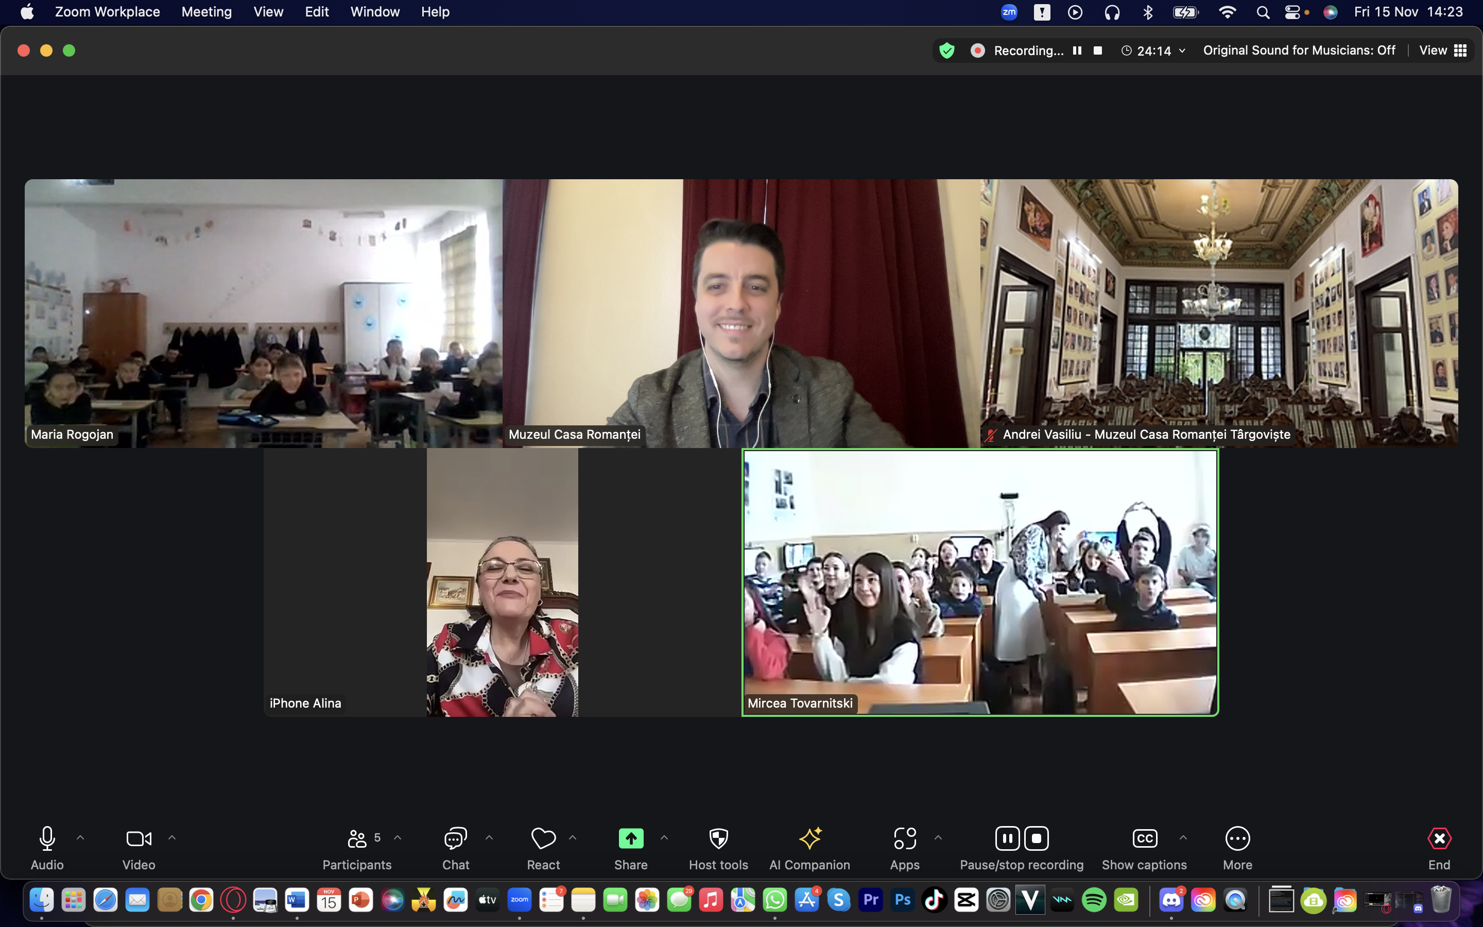Open the Chat panel
This screenshot has height=927, width=1483.
[x=455, y=839]
